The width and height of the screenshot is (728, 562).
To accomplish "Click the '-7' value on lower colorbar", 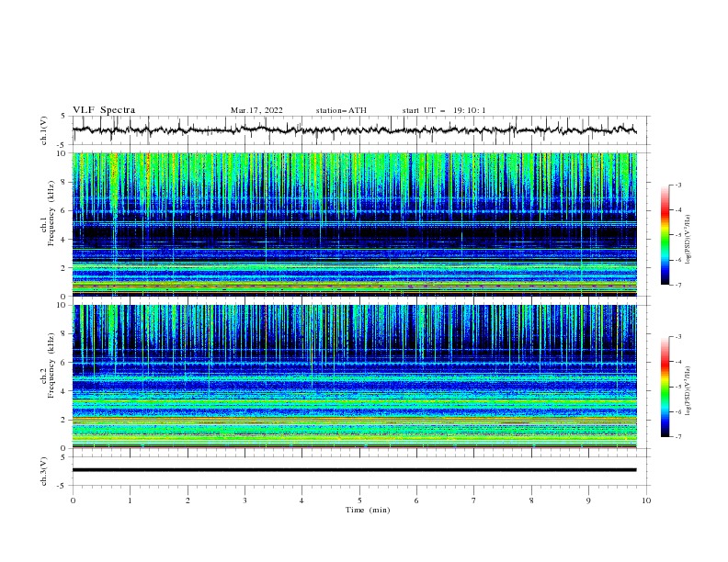I will coord(677,437).
